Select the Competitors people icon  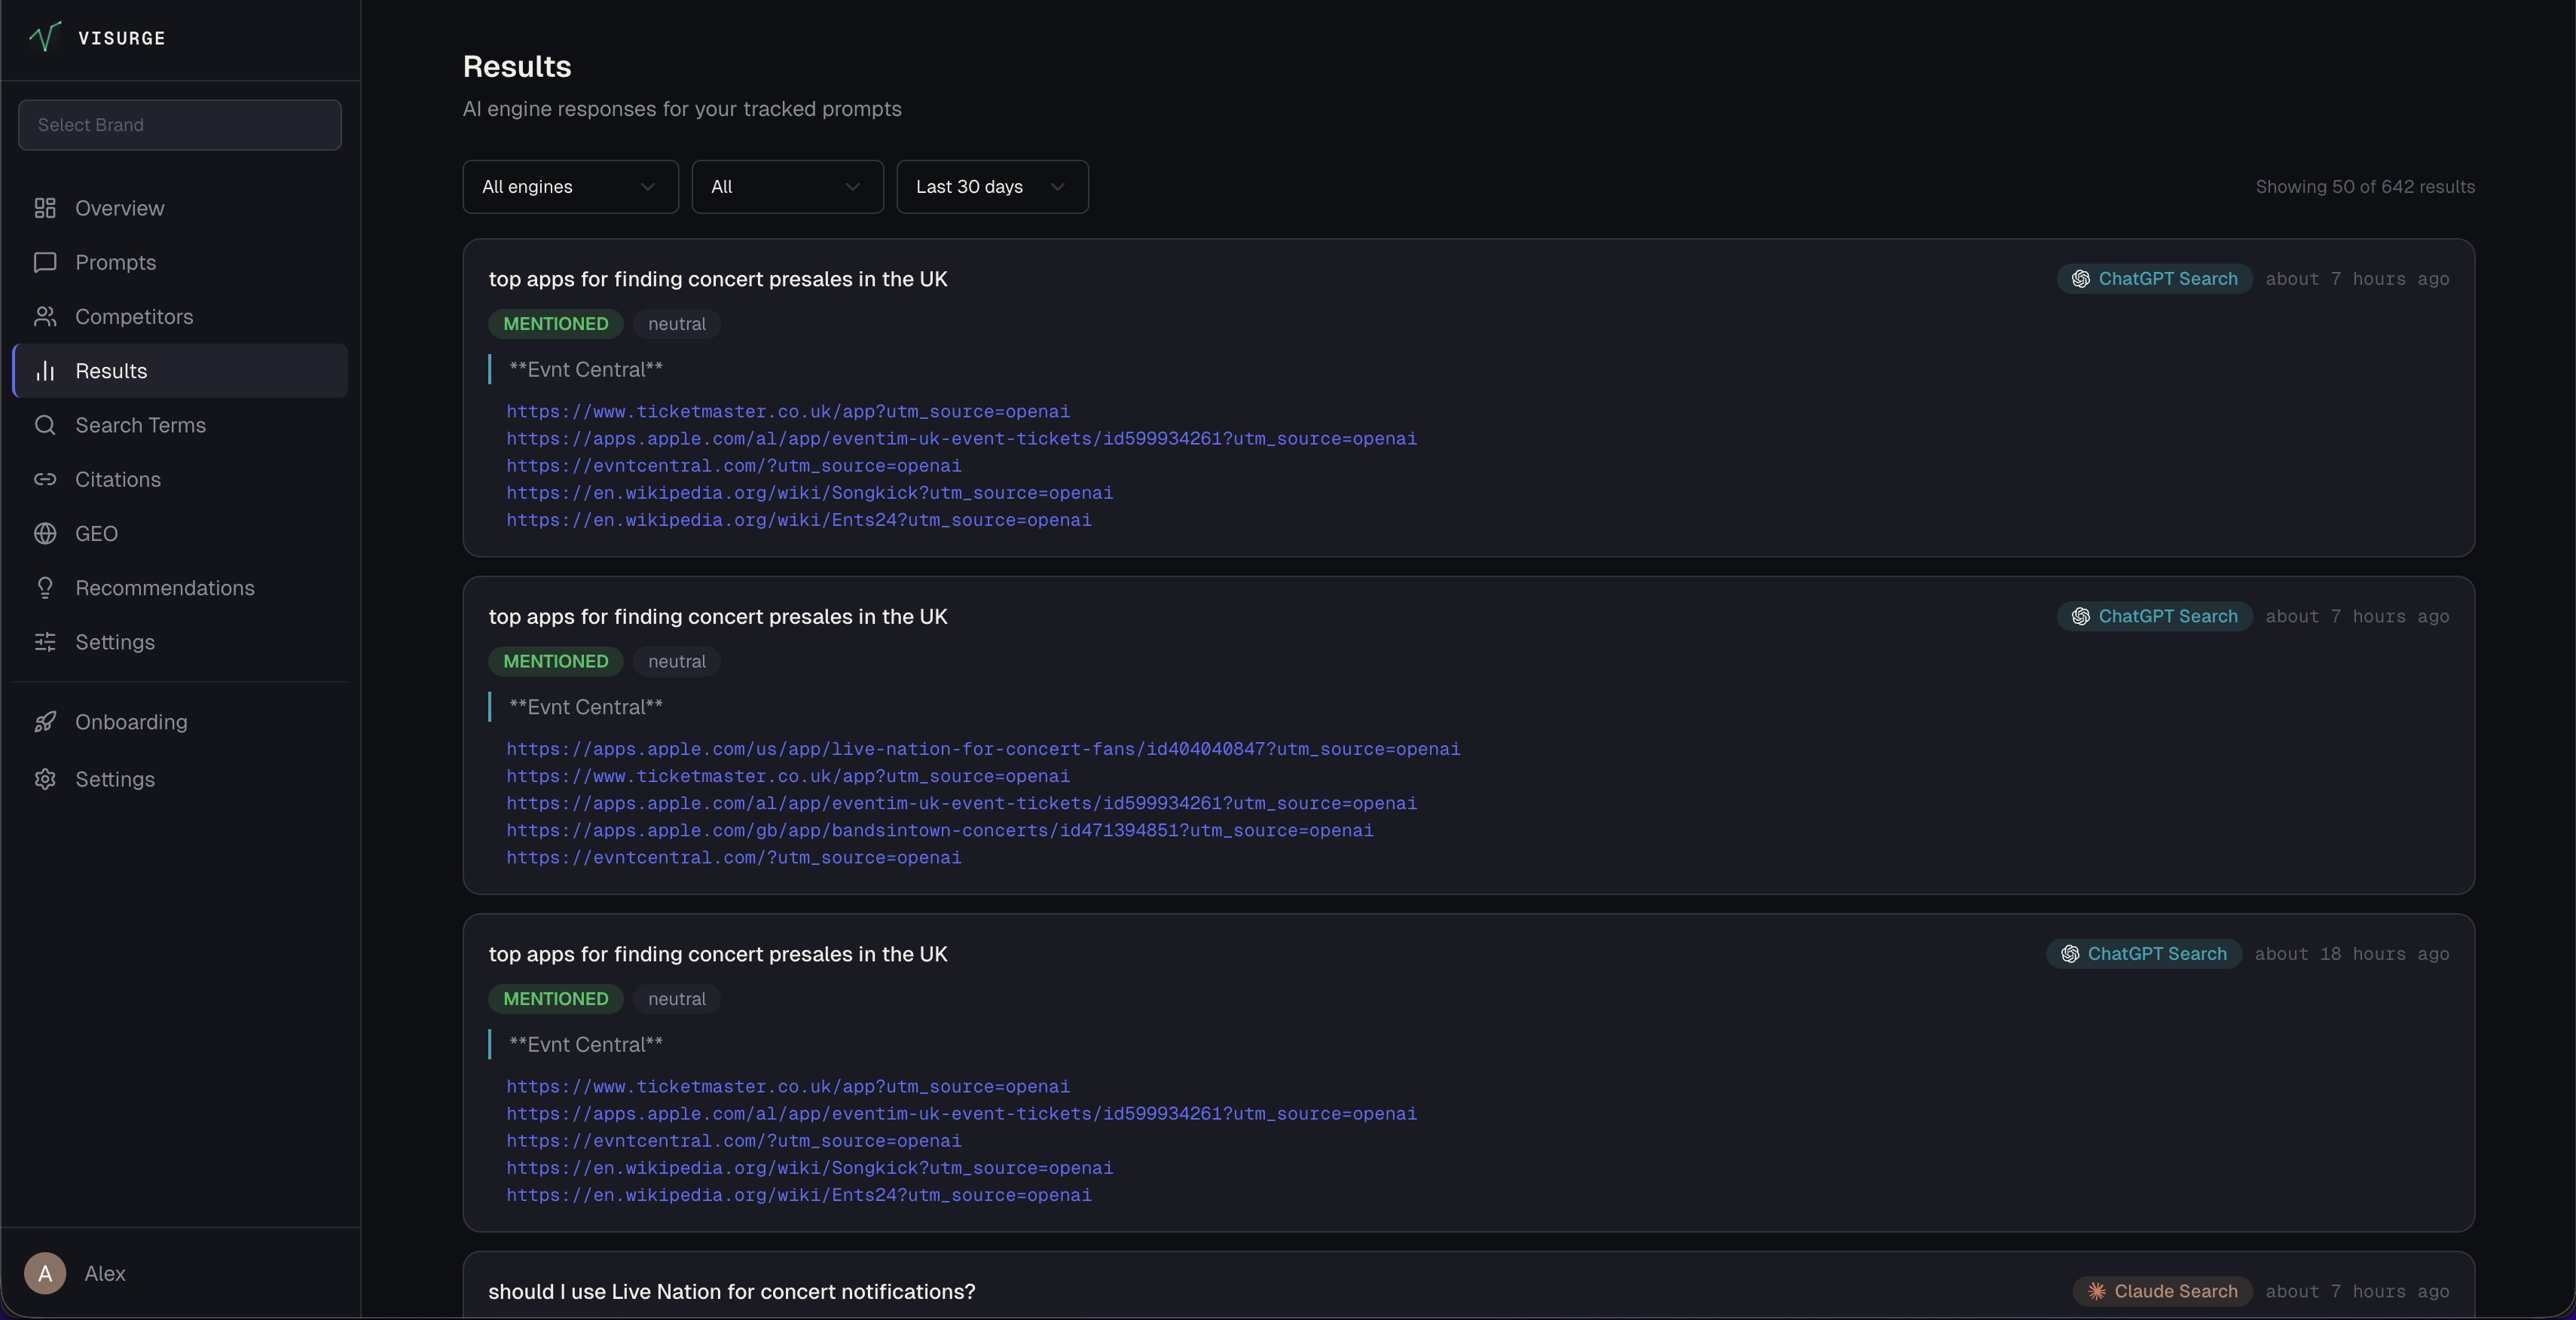click(x=45, y=317)
